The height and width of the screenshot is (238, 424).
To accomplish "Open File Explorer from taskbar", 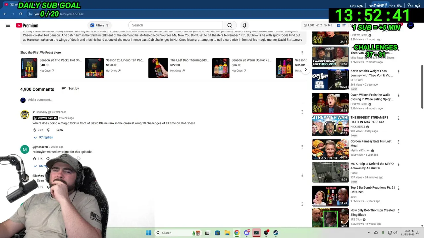I will 227,233.
